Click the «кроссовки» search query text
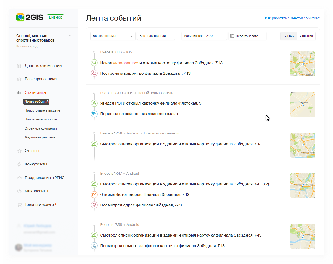 coord(126,63)
